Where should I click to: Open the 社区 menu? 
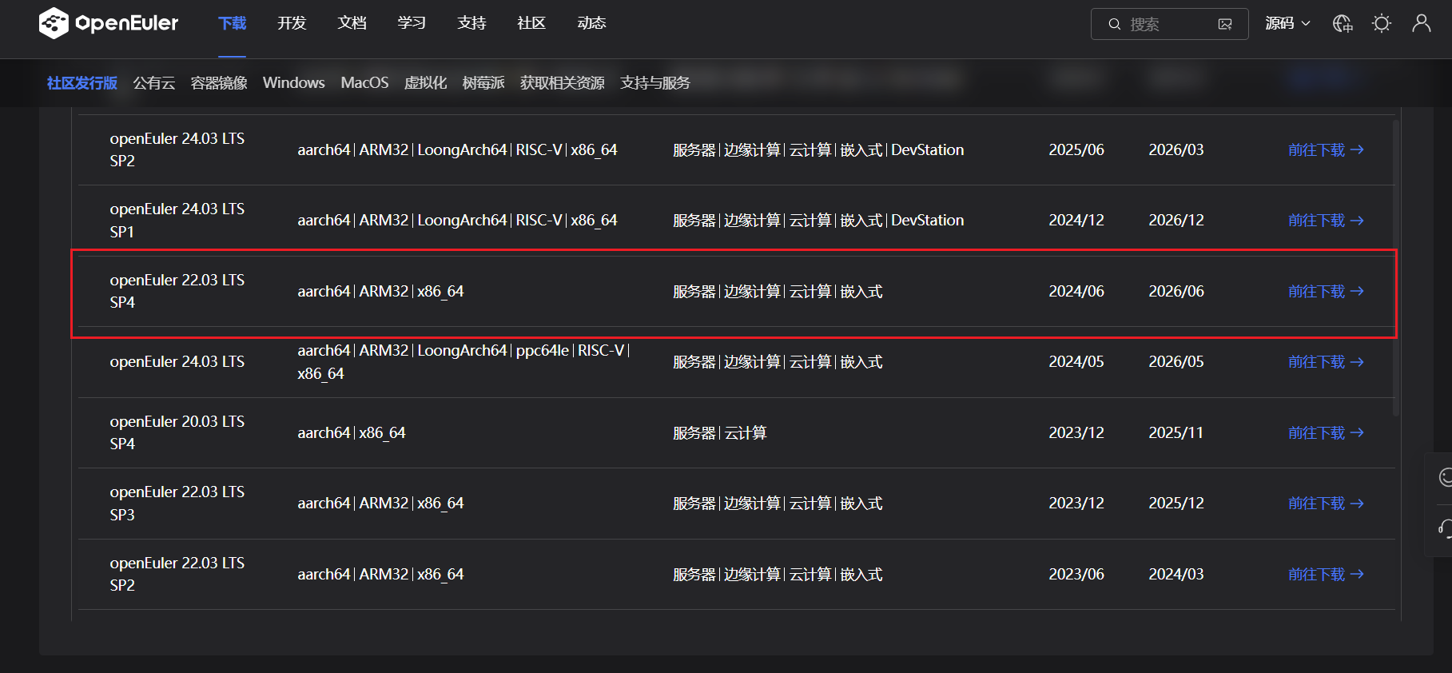pos(531,23)
